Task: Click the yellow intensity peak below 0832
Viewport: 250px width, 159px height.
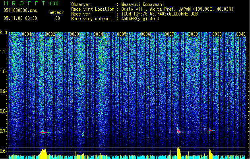Action: tap(43, 154)
